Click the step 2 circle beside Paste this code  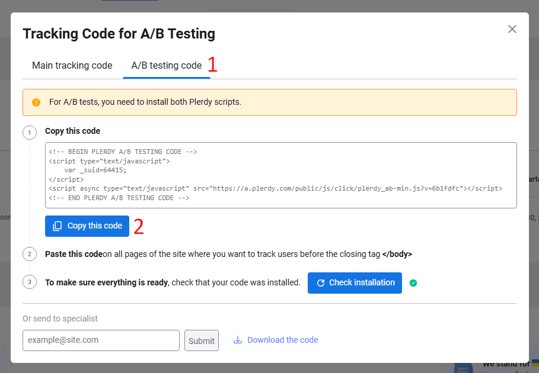30,254
